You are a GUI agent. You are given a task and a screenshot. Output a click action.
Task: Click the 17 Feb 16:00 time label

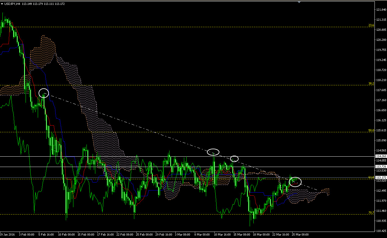click(x=105, y=235)
